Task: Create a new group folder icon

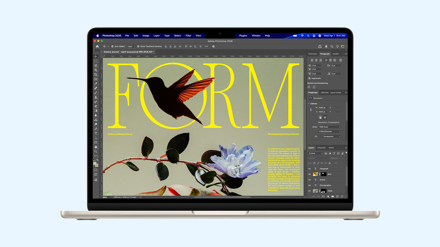Action: [x=333, y=197]
